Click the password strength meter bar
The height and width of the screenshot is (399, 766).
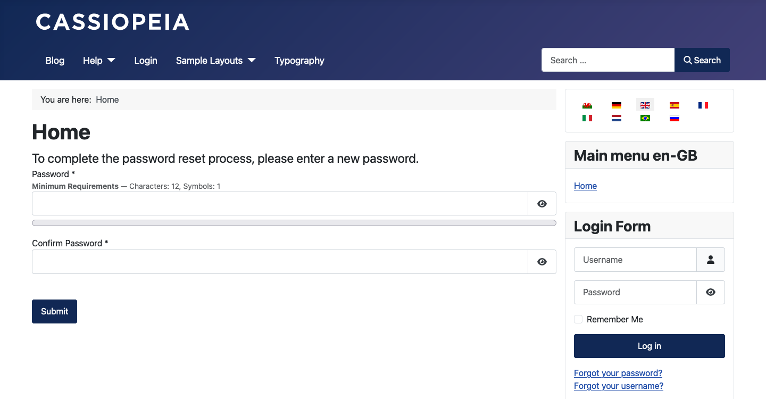(x=294, y=222)
